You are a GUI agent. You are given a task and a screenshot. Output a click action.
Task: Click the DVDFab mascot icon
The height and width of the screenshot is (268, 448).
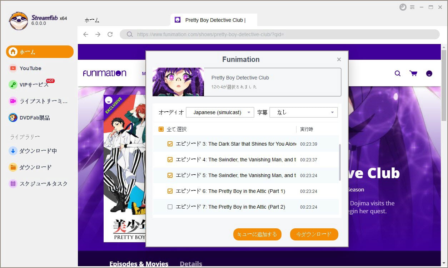[13, 118]
